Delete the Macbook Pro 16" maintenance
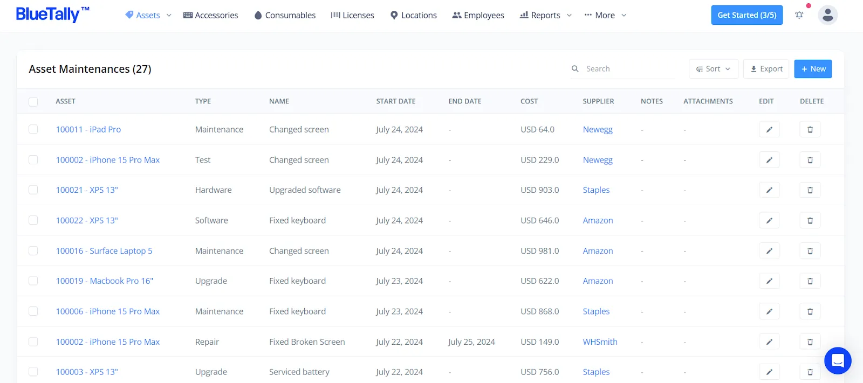863x383 pixels. tap(810, 281)
